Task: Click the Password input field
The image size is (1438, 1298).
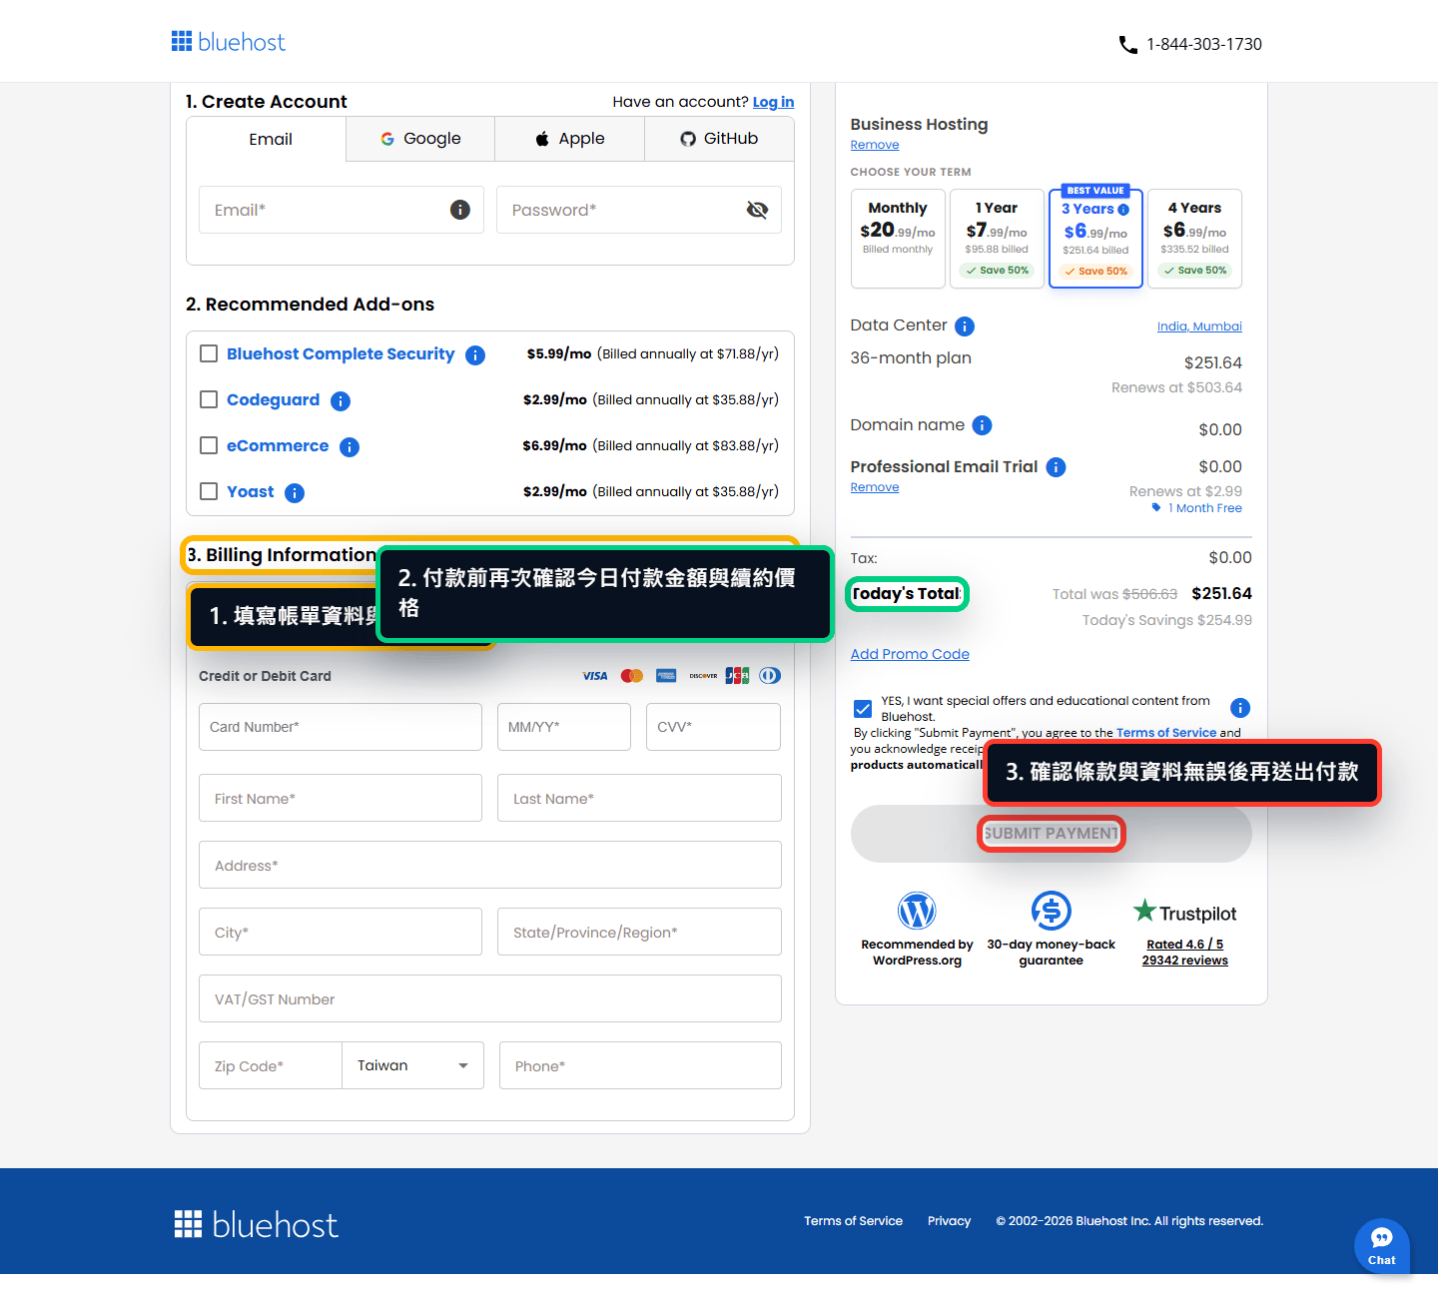Action: click(639, 210)
